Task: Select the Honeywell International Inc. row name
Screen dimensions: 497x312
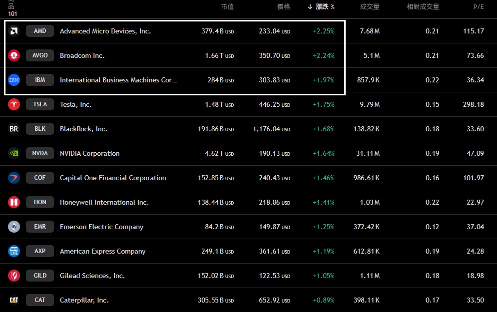Action: [x=104, y=202]
